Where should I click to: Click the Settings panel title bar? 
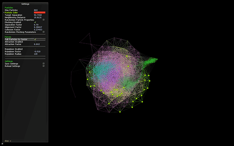[x=25, y=4]
